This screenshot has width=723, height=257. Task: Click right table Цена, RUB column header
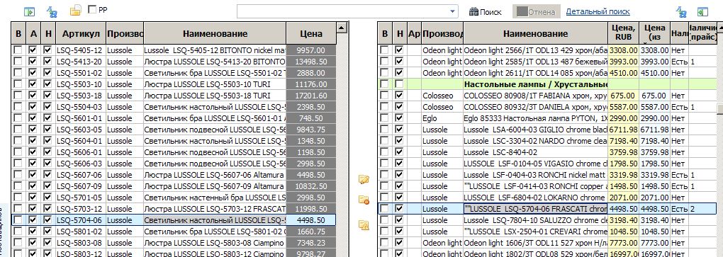coord(623,33)
